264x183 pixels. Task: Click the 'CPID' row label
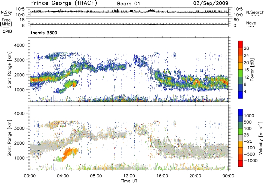pos(7,31)
